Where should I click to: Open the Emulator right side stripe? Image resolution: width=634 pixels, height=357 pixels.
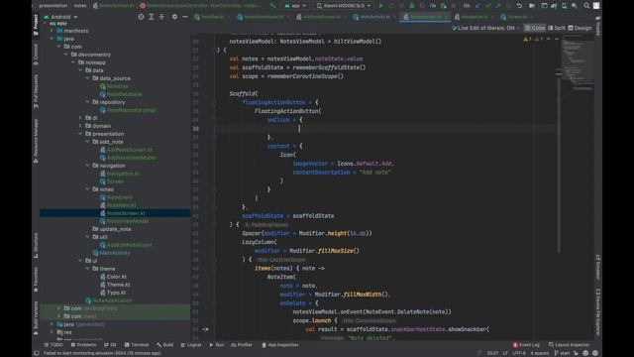(597, 267)
